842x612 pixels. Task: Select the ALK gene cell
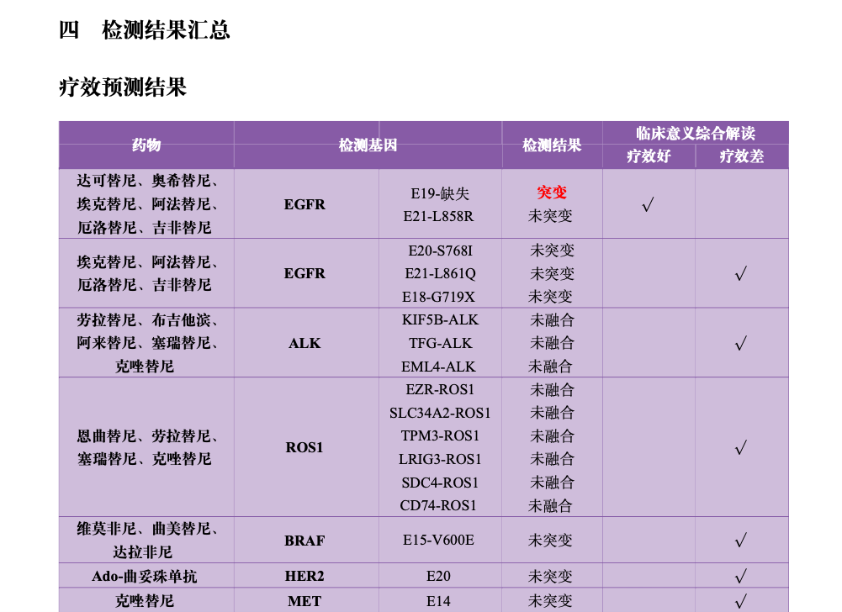304,343
